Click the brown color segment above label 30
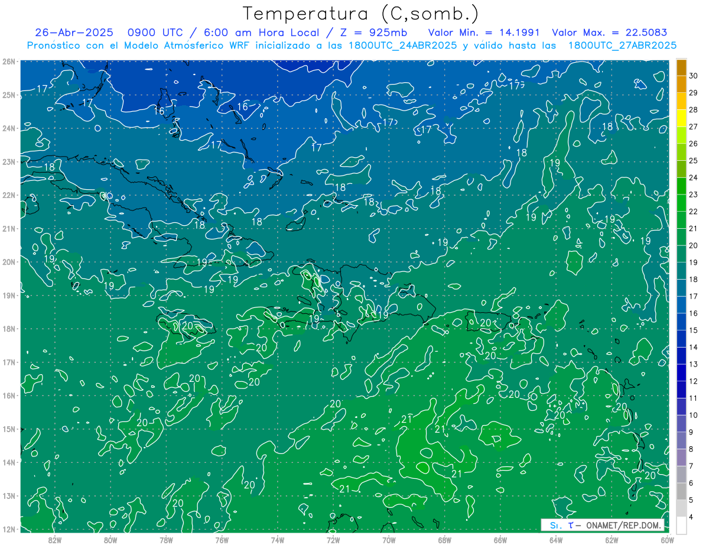The width and height of the screenshot is (709, 548). point(681,67)
